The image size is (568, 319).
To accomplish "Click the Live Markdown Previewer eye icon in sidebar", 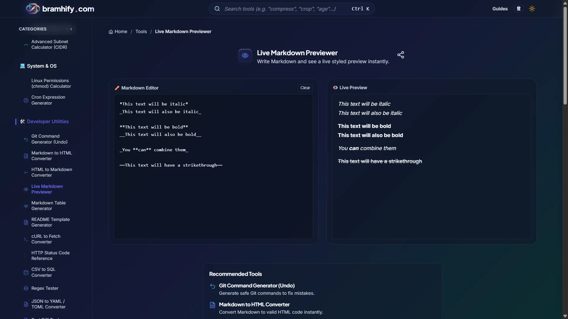I will [26, 189].
